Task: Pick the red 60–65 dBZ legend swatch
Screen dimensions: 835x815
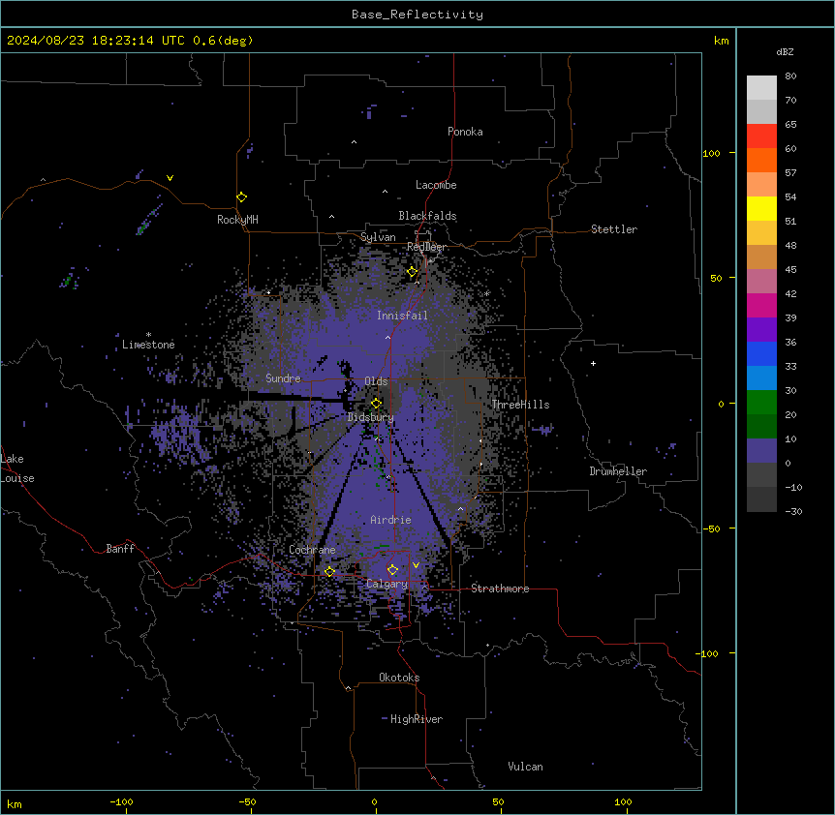Action: click(x=761, y=136)
